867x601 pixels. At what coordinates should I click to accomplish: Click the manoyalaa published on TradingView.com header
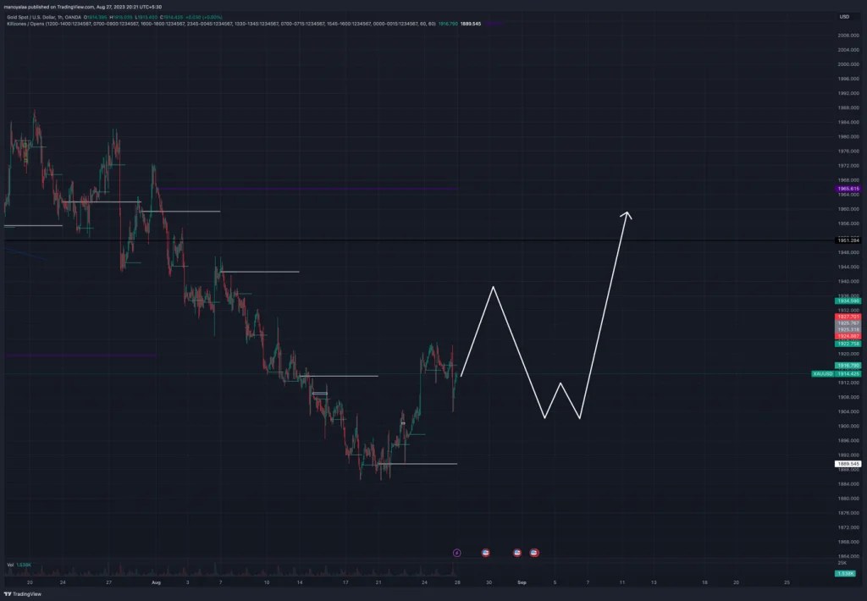click(x=82, y=7)
